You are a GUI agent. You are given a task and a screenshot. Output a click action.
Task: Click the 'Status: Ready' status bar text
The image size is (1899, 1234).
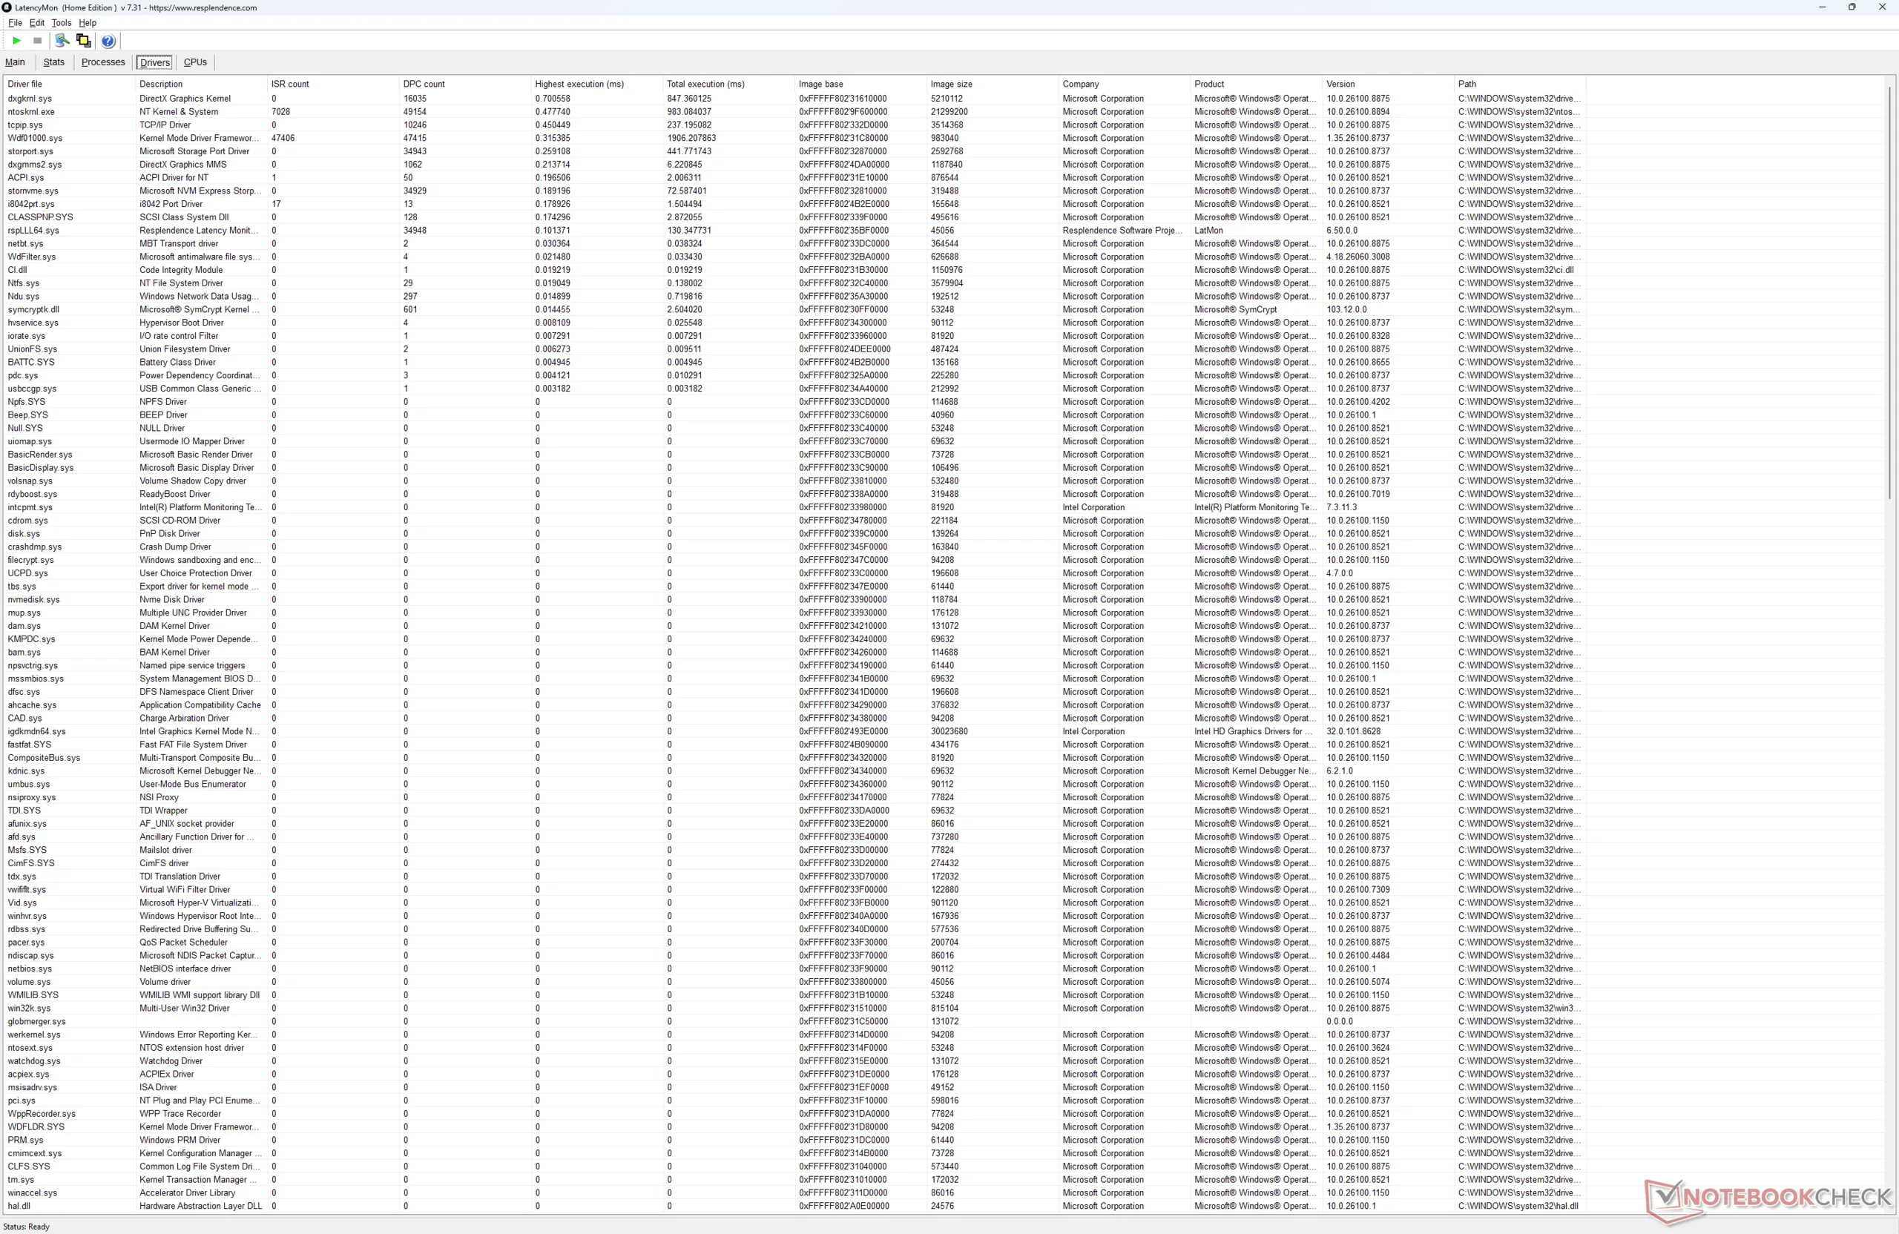click(x=26, y=1227)
